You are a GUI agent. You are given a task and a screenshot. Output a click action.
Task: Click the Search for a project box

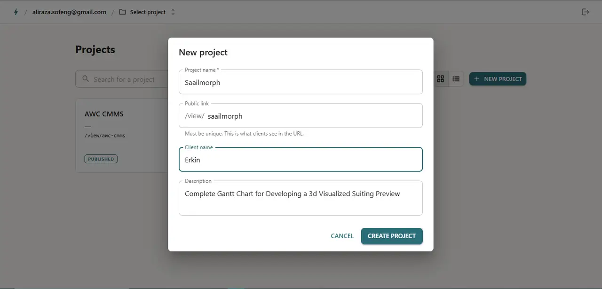pos(121,79)
